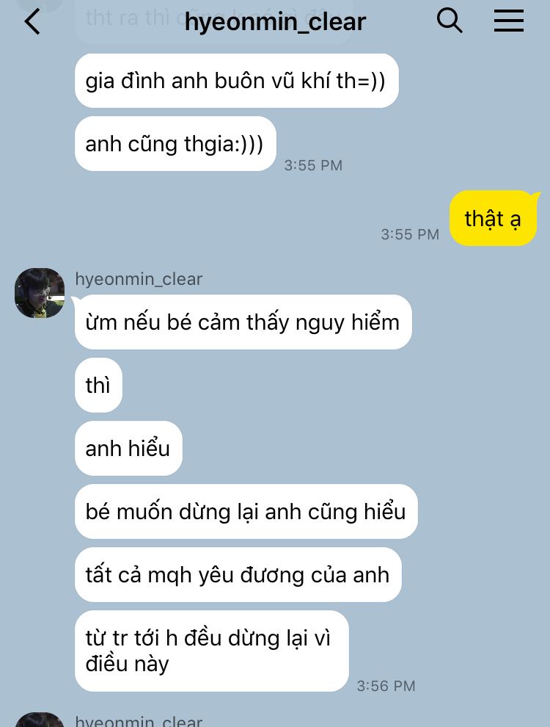This screenshot has height=727, width=550.
Task: Open the hamburger menu icon
Action: [508, 21]
